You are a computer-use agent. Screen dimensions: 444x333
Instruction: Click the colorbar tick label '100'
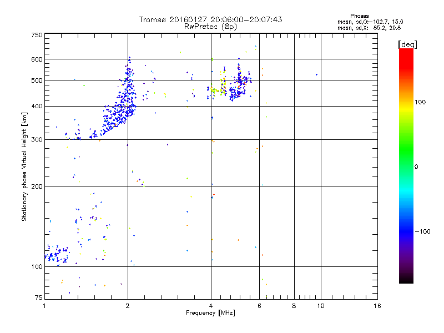(420, 102)
